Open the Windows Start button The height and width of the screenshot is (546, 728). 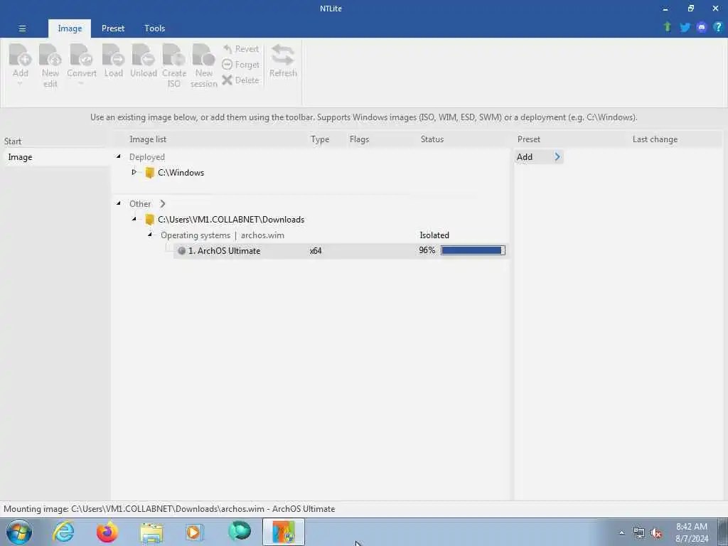(x=19, y=532)
